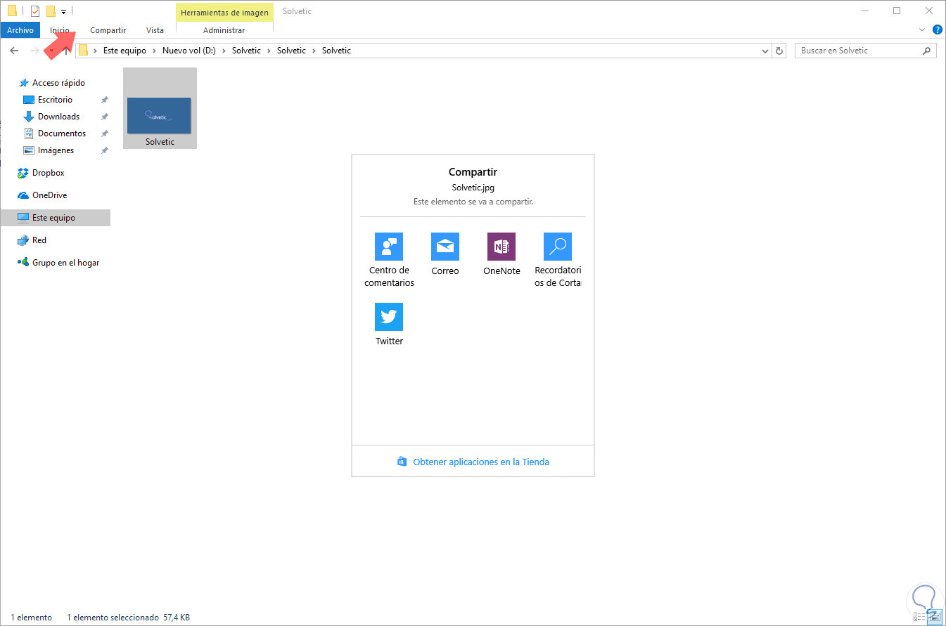Click Este equipo in the address bar
The image size is (946, 626).
coord(124,51)
